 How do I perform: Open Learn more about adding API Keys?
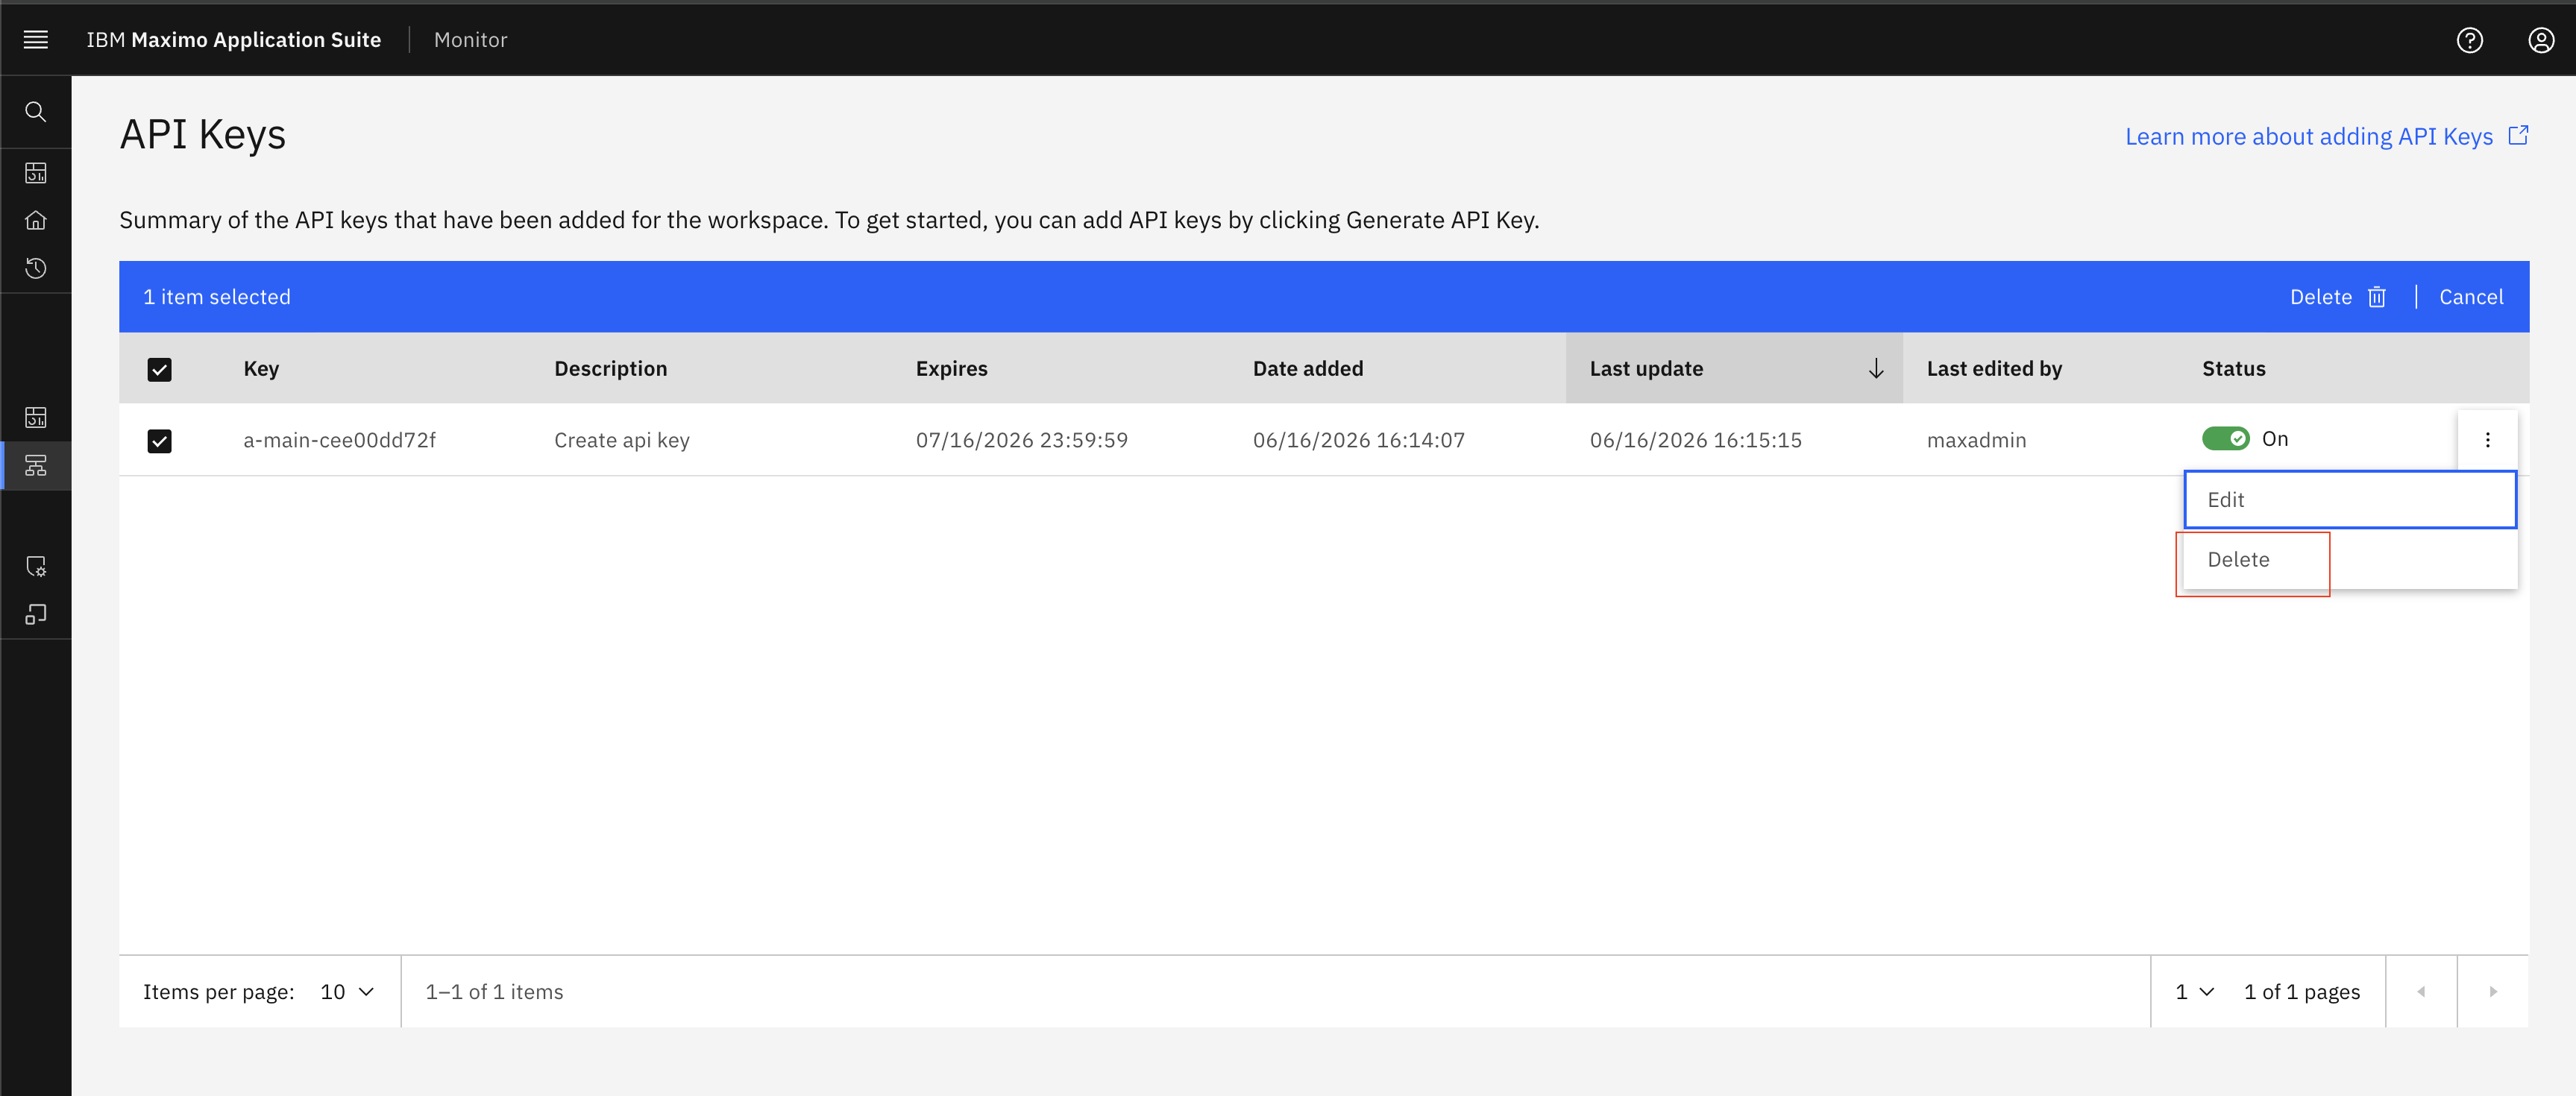click(2308, 137)
